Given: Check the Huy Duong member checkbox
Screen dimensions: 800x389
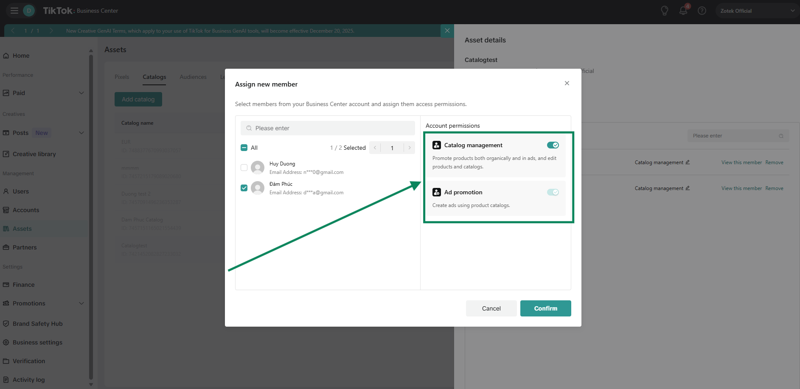Looking at the screenshot, I should tap(244, 168).
